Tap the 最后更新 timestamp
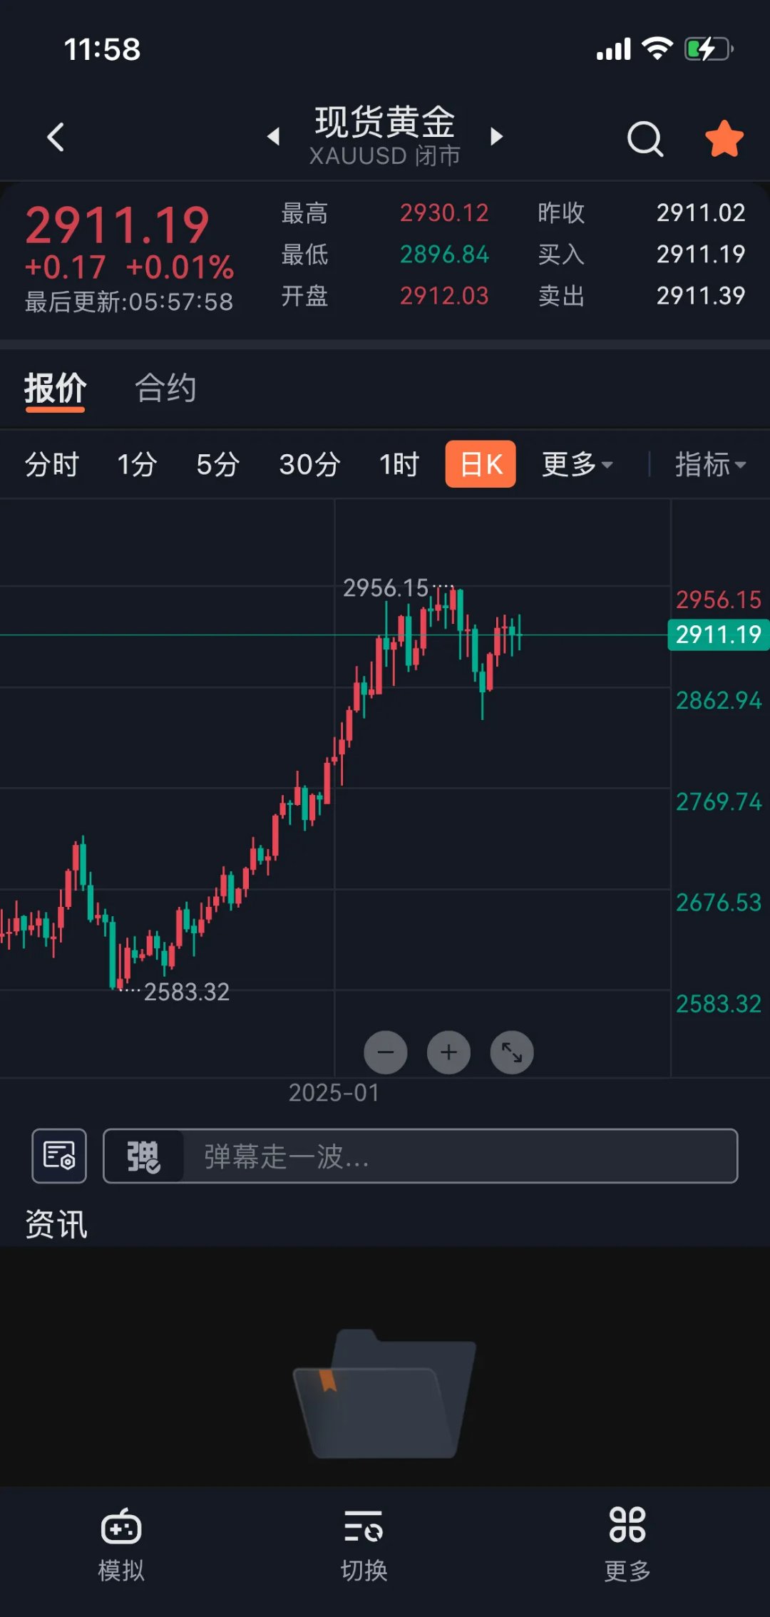 129,302
